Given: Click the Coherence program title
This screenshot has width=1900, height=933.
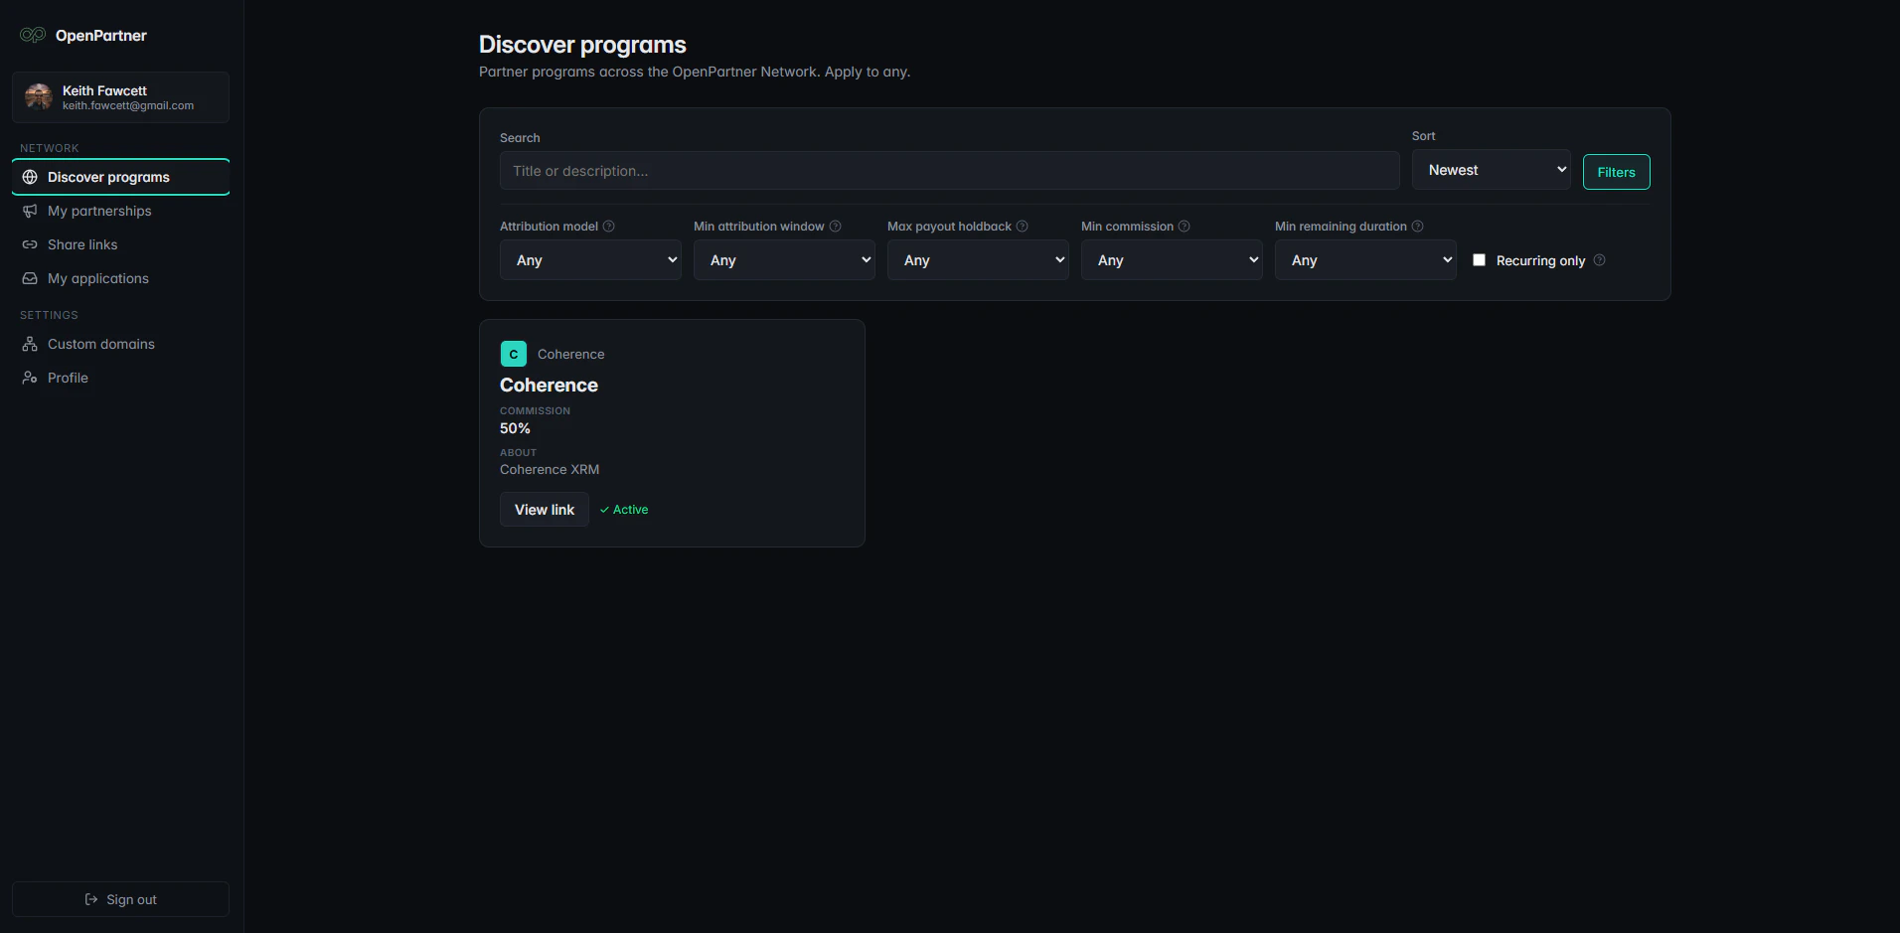Looking at the screenshot, I should pos(549,386).
